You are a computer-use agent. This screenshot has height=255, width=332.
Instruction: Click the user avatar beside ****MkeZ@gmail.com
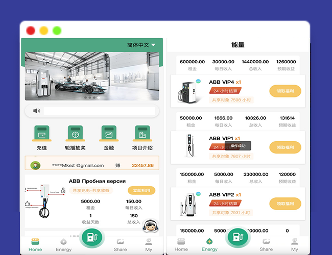pyautogui.click(x=35, y=165)
